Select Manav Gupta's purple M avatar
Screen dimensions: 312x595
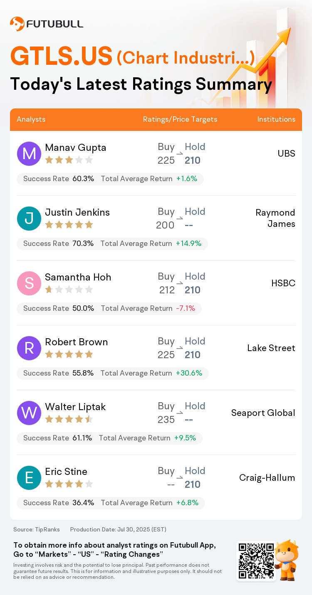(x=29, y=154)
